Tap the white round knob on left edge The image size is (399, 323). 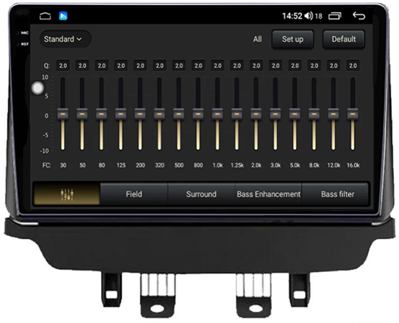pos(38,89)
